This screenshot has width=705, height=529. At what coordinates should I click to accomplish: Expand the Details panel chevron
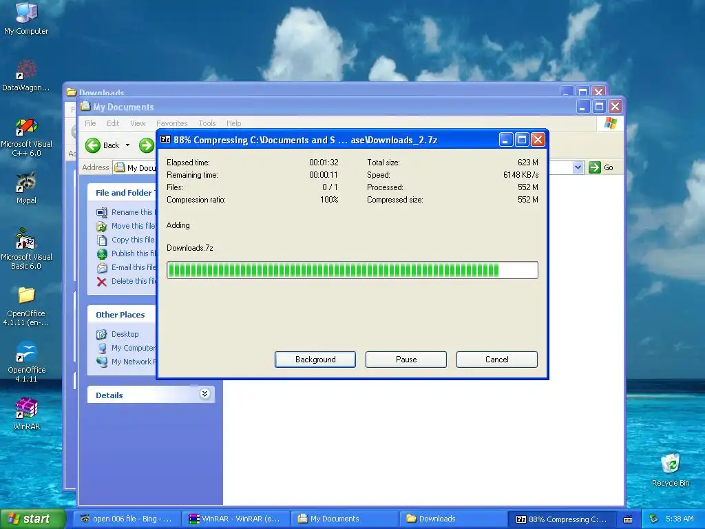click(x=204, y=394)
